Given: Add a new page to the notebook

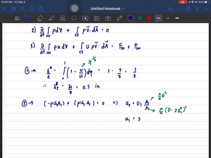Looking at the screenshot, I should (189, 9).
